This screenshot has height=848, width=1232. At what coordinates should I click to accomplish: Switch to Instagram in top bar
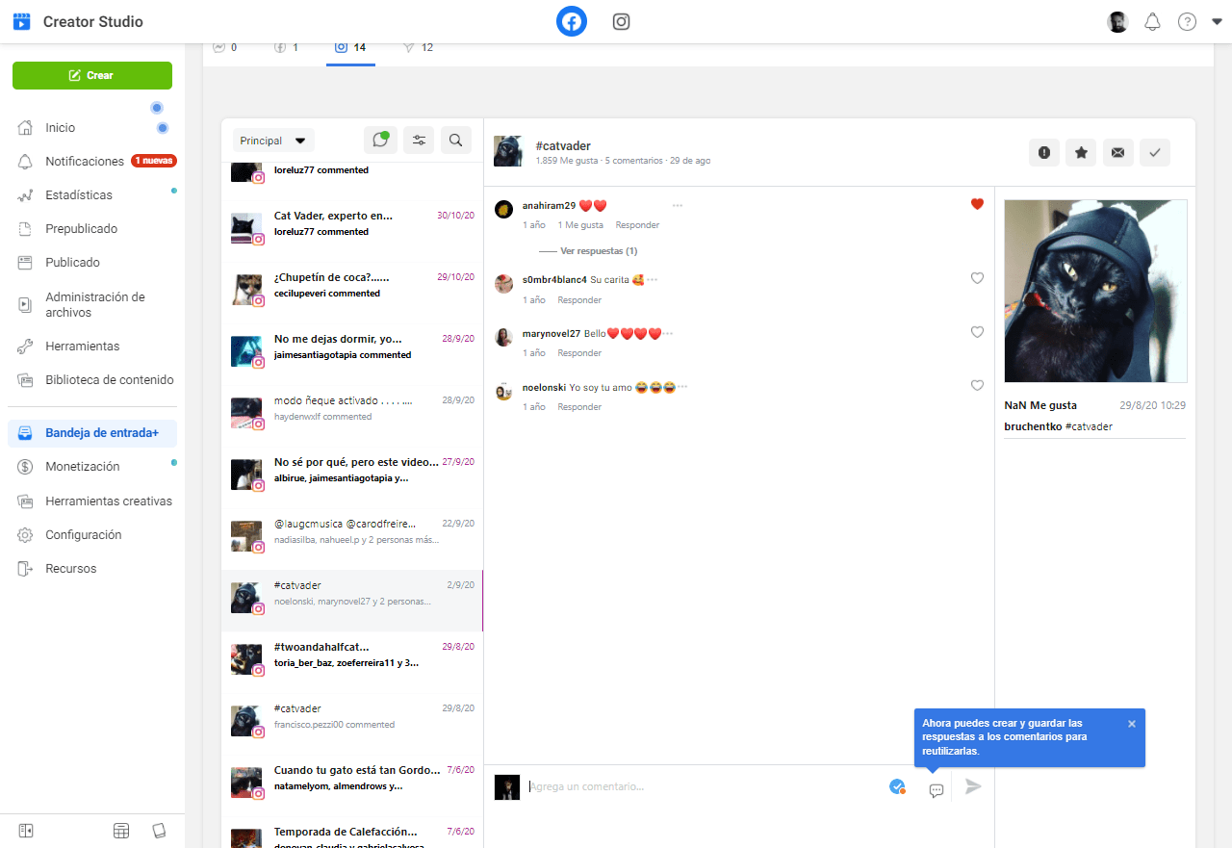[x=621, y=21]
